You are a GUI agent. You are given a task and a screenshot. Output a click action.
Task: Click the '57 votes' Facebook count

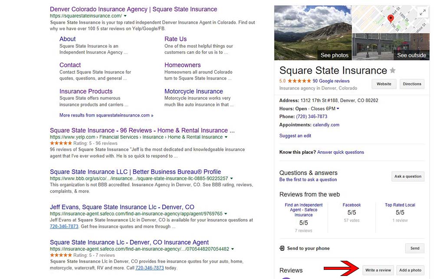[352, 220]
